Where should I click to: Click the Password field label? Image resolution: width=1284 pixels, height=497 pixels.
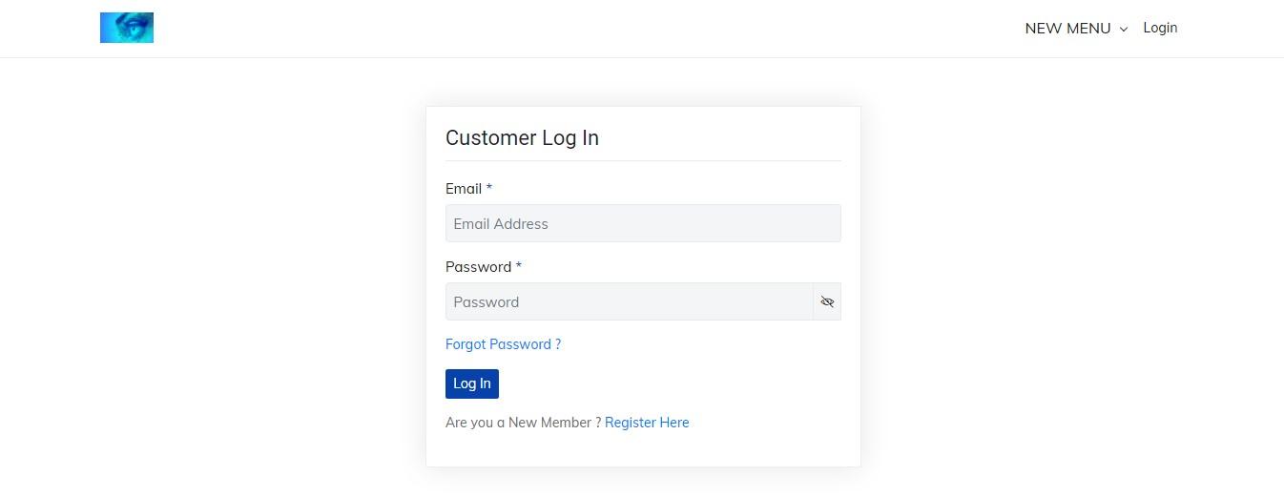click(478, 267)
